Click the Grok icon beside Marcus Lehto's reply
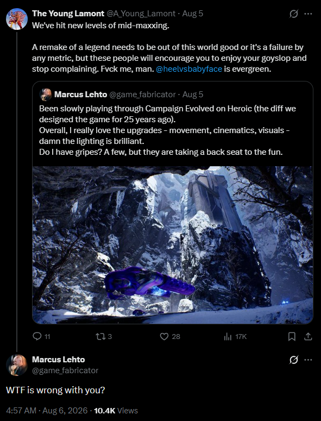This screenshot has height=421, width=321. pos(294,360)
